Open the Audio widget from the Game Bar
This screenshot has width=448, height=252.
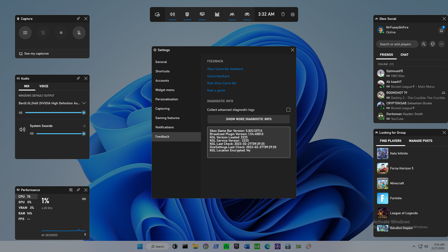coord(172,14)
